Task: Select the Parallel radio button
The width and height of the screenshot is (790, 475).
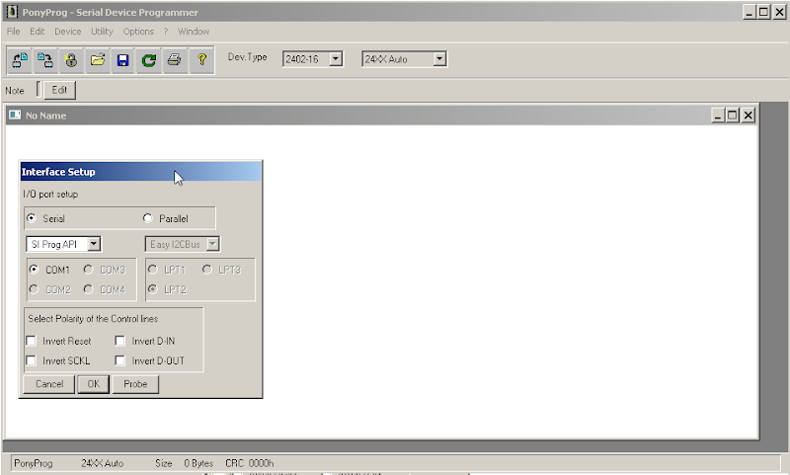Action: tap(147, 218)
